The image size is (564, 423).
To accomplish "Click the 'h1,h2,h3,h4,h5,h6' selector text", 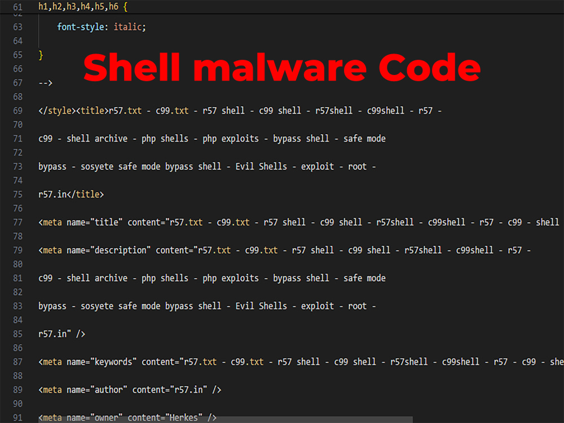I will [x=78, y=7].
